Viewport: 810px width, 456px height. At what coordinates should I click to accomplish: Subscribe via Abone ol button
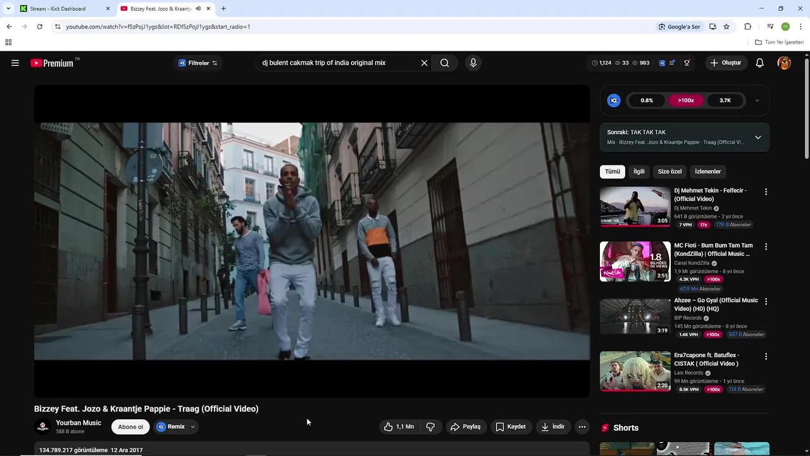coord(130,427)
